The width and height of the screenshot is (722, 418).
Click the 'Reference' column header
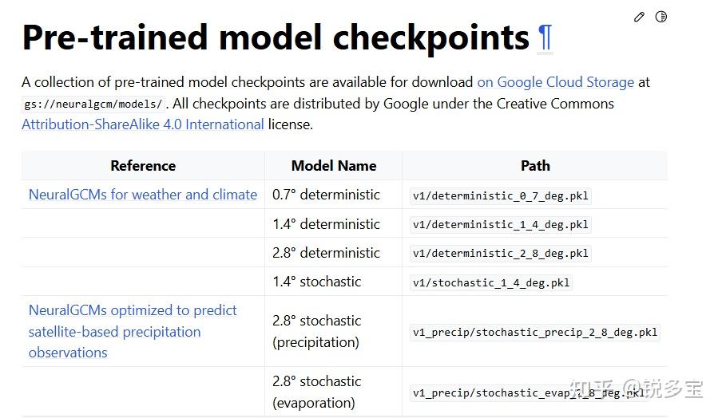[x=143, y=166]
